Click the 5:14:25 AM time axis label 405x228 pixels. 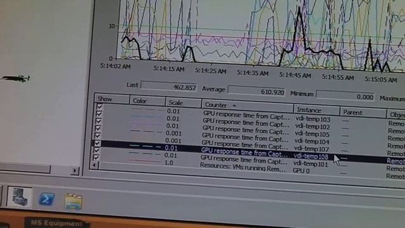(211, 71)
